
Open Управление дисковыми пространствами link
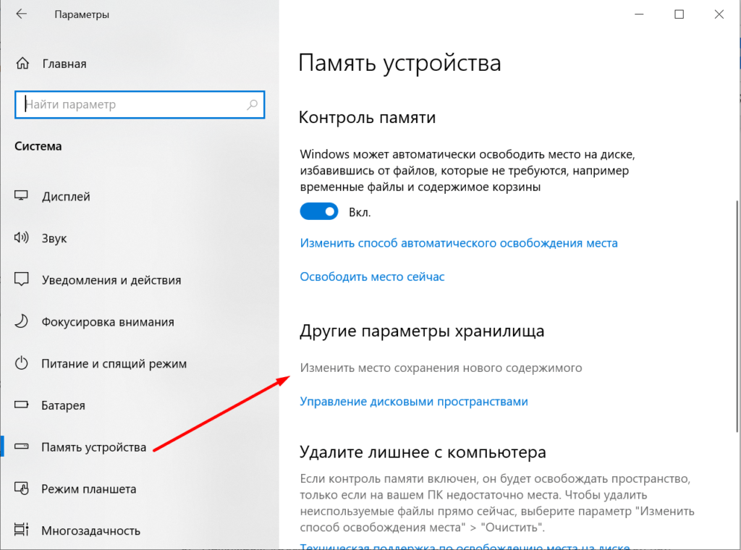pyautogui.click(x=414, y=401)
